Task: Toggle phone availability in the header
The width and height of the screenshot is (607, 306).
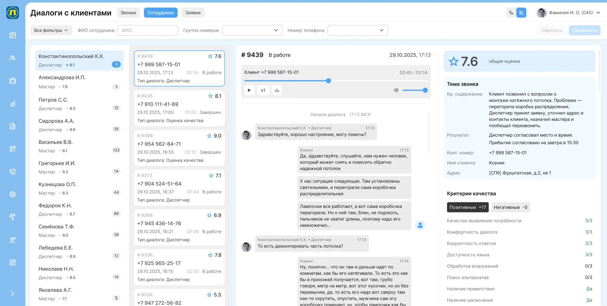Action: pyautogui.click(x=511, y=13)
